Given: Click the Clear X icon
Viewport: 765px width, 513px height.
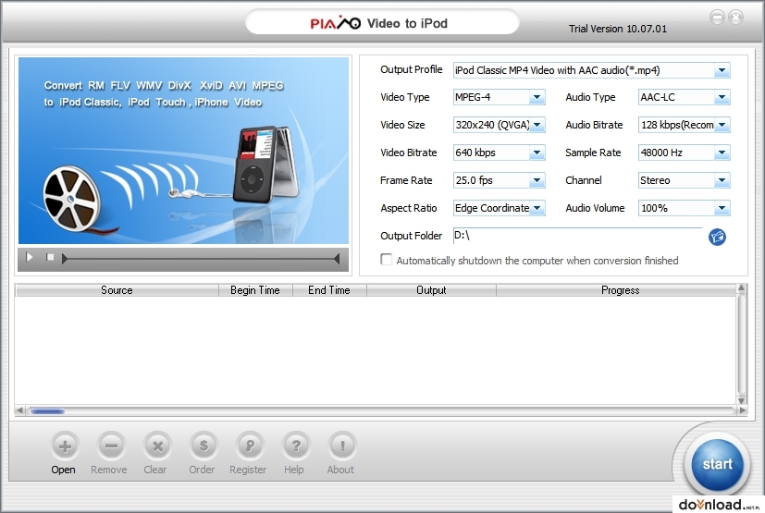Looking at the screenshot, I should (157, 446).
